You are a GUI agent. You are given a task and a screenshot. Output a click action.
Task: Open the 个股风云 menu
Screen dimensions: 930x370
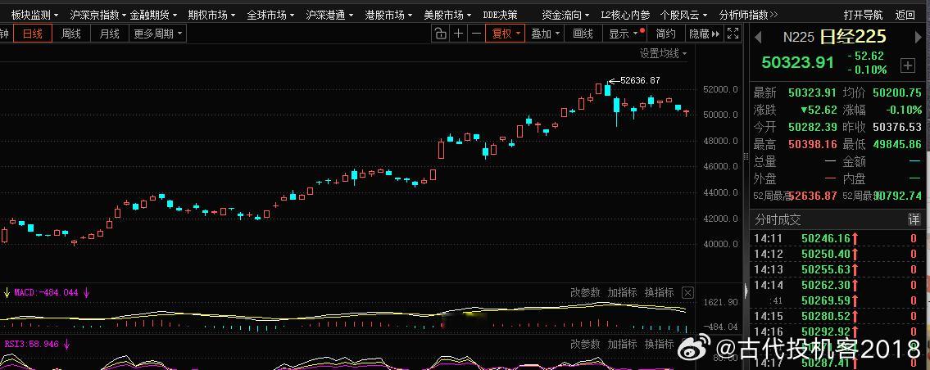(684, 14)
